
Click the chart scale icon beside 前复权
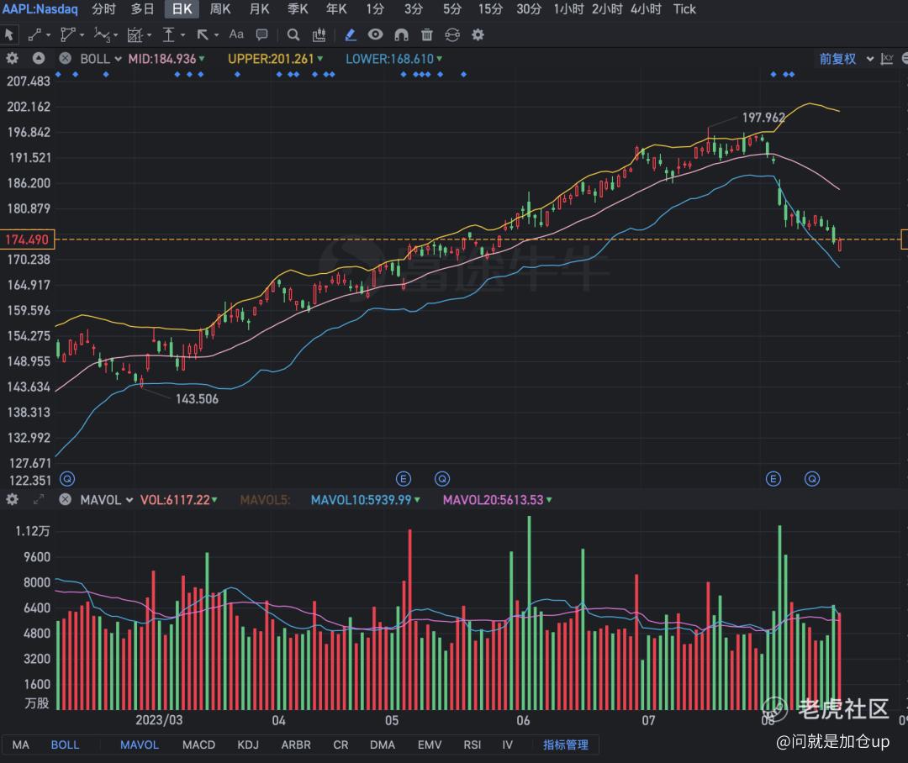click(887, 59)
